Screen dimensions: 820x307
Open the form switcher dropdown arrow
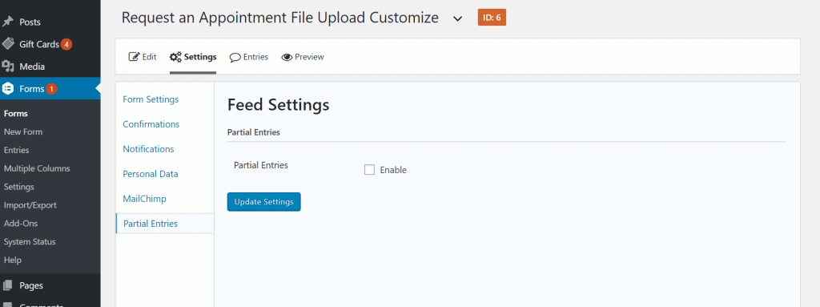pos(457,19)
